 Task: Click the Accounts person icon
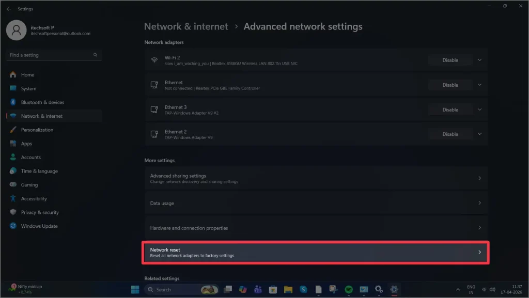pos(13,157)
